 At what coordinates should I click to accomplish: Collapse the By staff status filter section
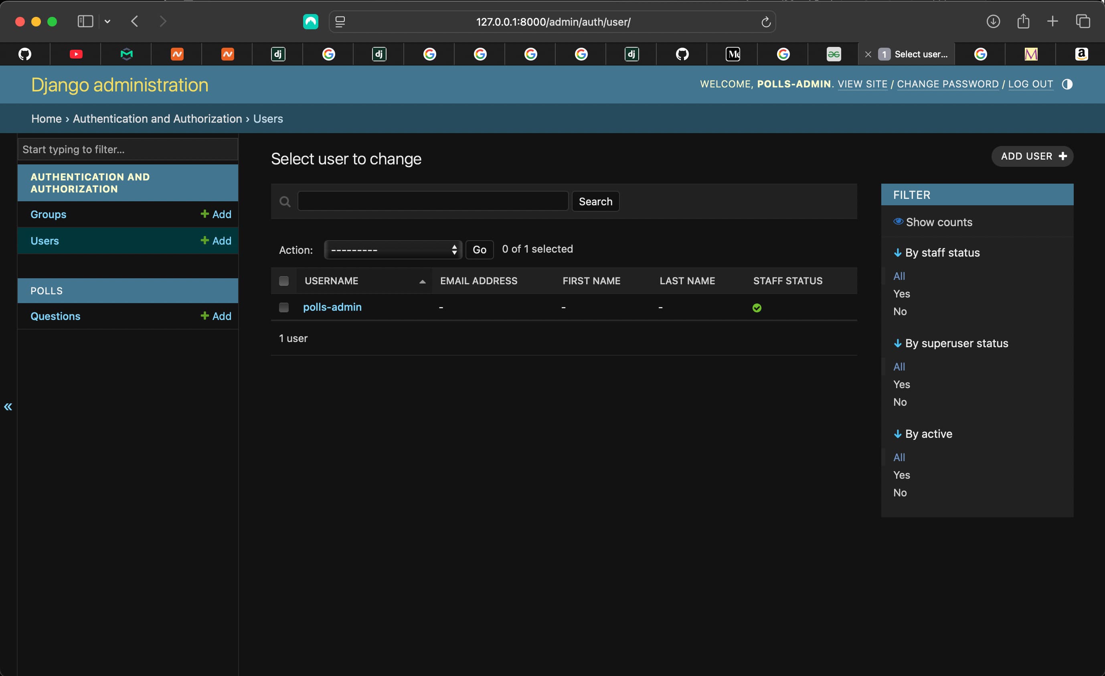(x=937, y=253)
